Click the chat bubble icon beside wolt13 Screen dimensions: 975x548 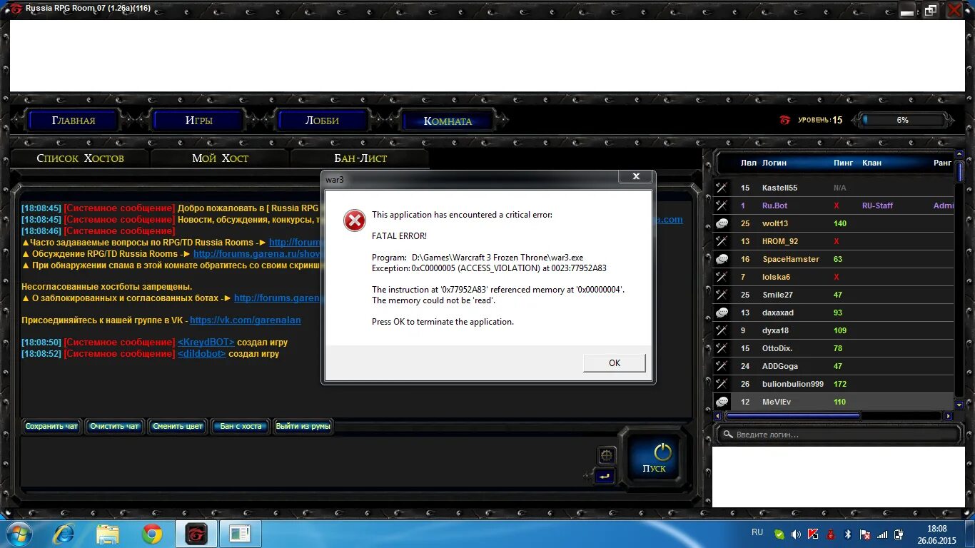pos(722,223)
